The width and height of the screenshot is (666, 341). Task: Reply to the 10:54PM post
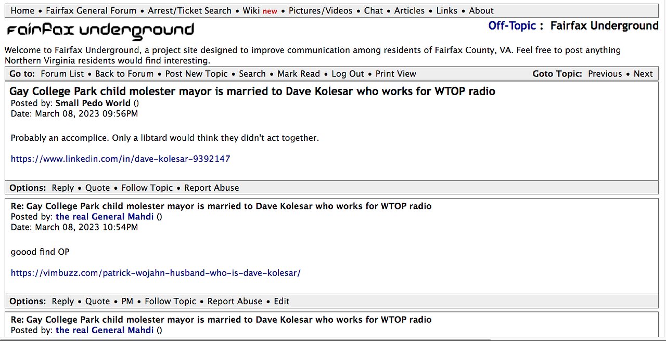point(63,301)
